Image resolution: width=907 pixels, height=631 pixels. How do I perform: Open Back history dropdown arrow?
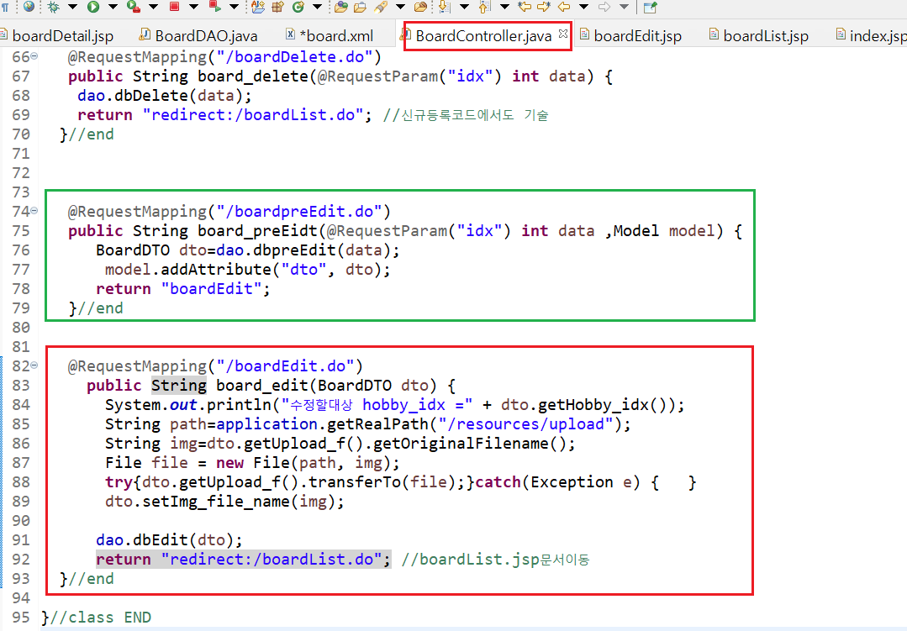(584, 7)
